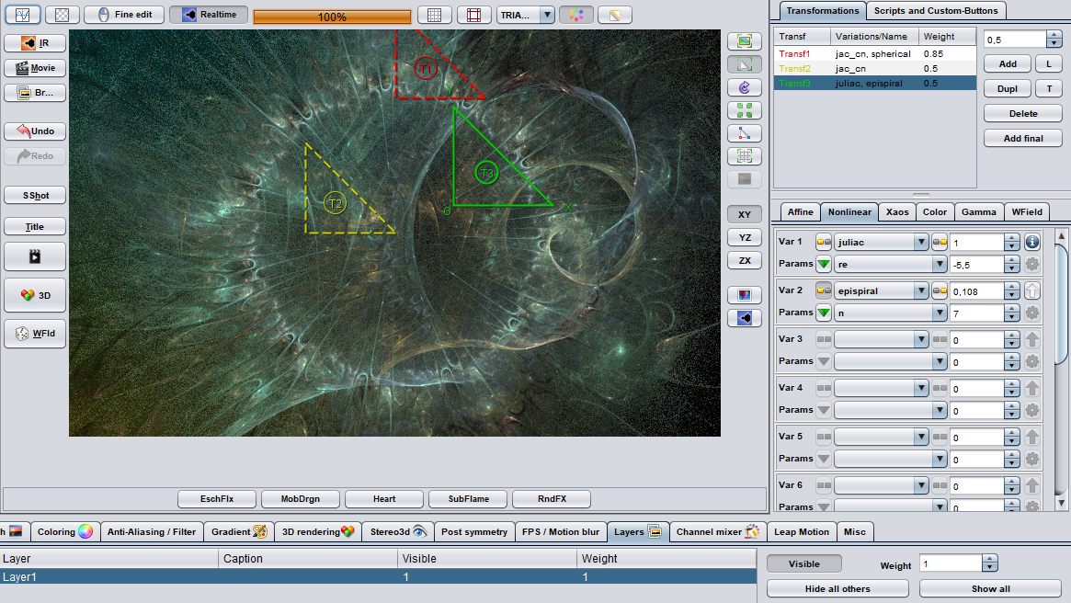This screenshot has width=1071, height=603.
Task: Click the orange 100% progress bar
Action: pyautogui.click(x=332, y=17)
